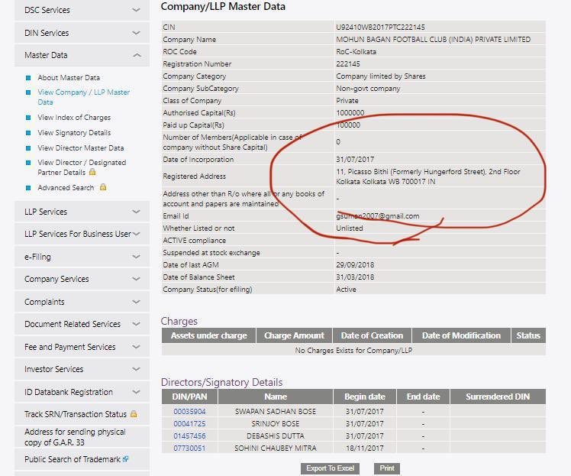Screen dimensions: 571x476
Task: Click external link icon beside Public Search of Trademark
Action: [x=126, y=459]
